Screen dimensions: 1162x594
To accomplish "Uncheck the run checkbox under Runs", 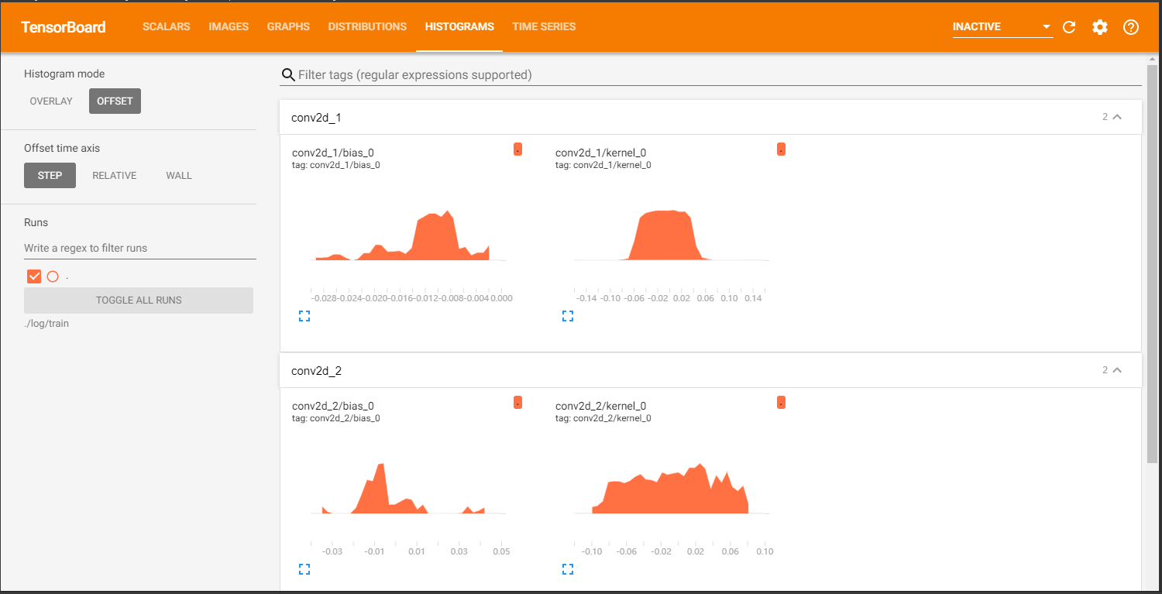I will tap(34, 276).
